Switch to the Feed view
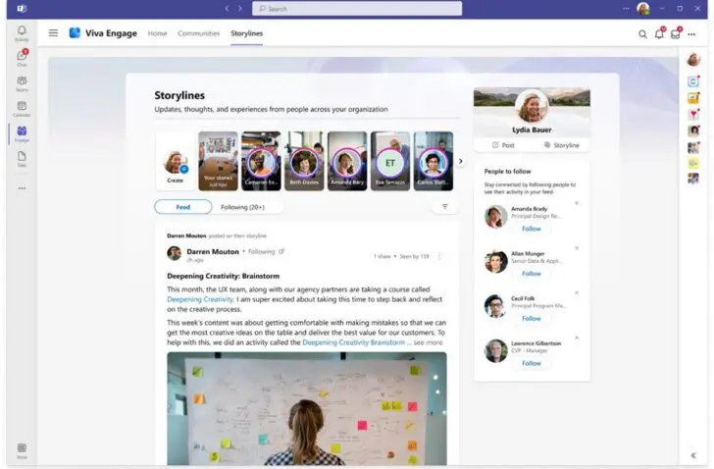Image resolution: width=714 pixels, height=469 pixels. 183,207
